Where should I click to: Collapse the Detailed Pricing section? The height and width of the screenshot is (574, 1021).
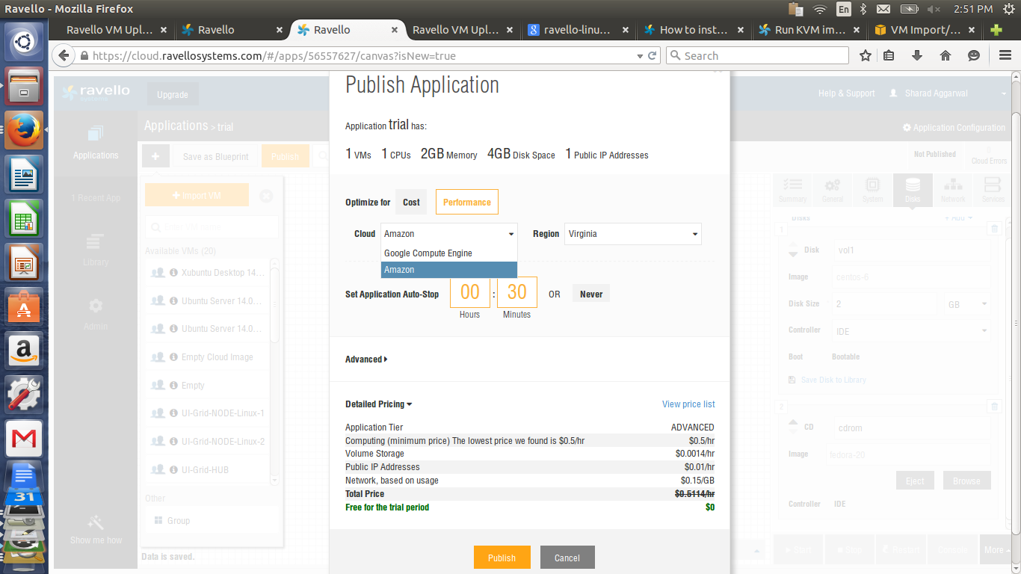(x=378, y=404)
